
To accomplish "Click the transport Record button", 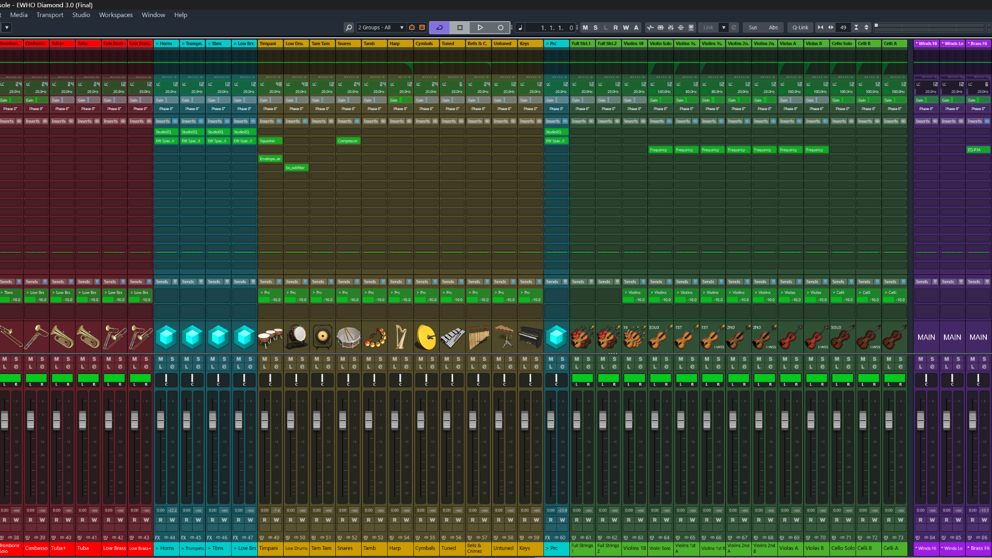I will [500, 27].
